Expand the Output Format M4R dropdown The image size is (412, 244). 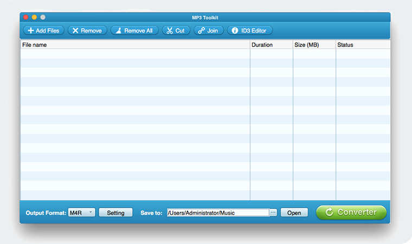click(x=82, y=213)
